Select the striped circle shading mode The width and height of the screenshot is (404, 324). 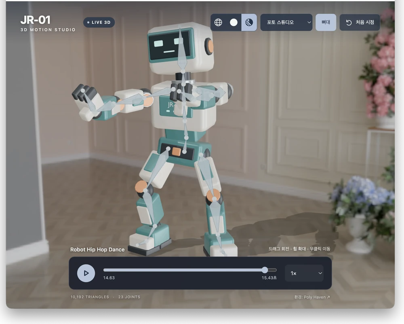(249, 22)
